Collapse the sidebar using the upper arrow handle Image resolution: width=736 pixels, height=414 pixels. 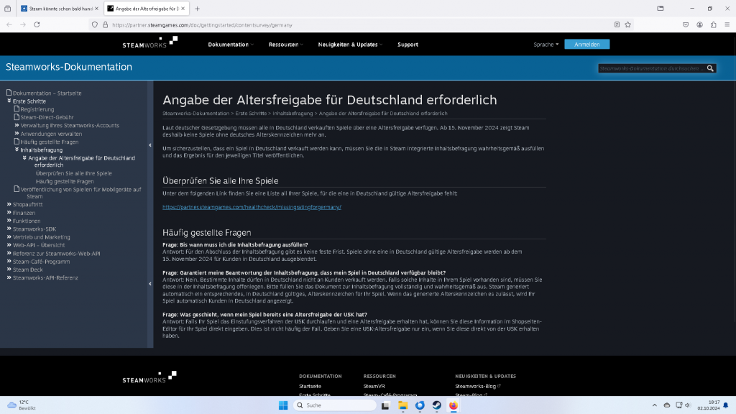[150, 145]
